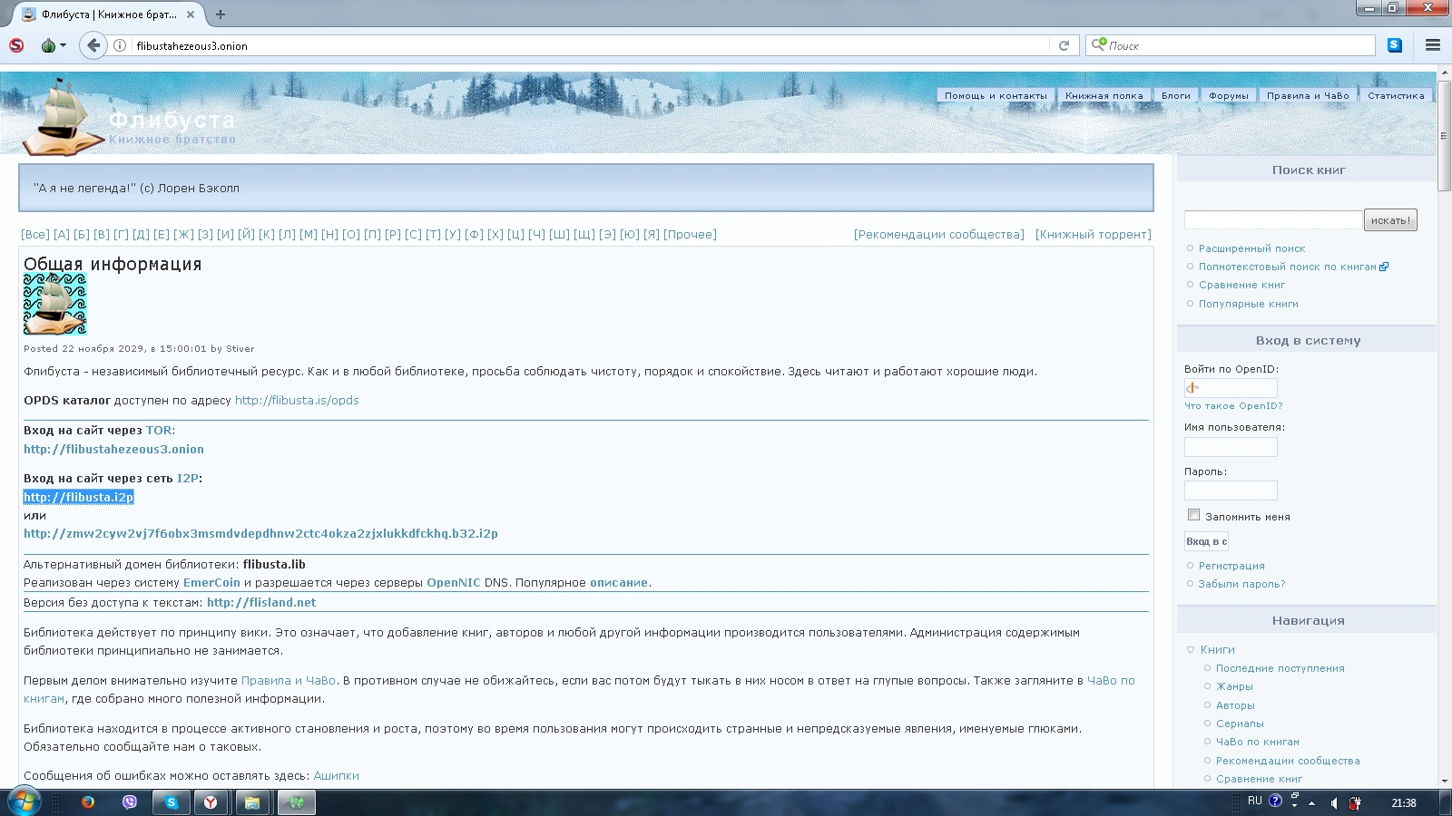Launch Firefox from the taskbar

[88, 802]
